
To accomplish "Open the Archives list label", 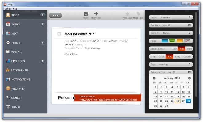I will (18, 89).
